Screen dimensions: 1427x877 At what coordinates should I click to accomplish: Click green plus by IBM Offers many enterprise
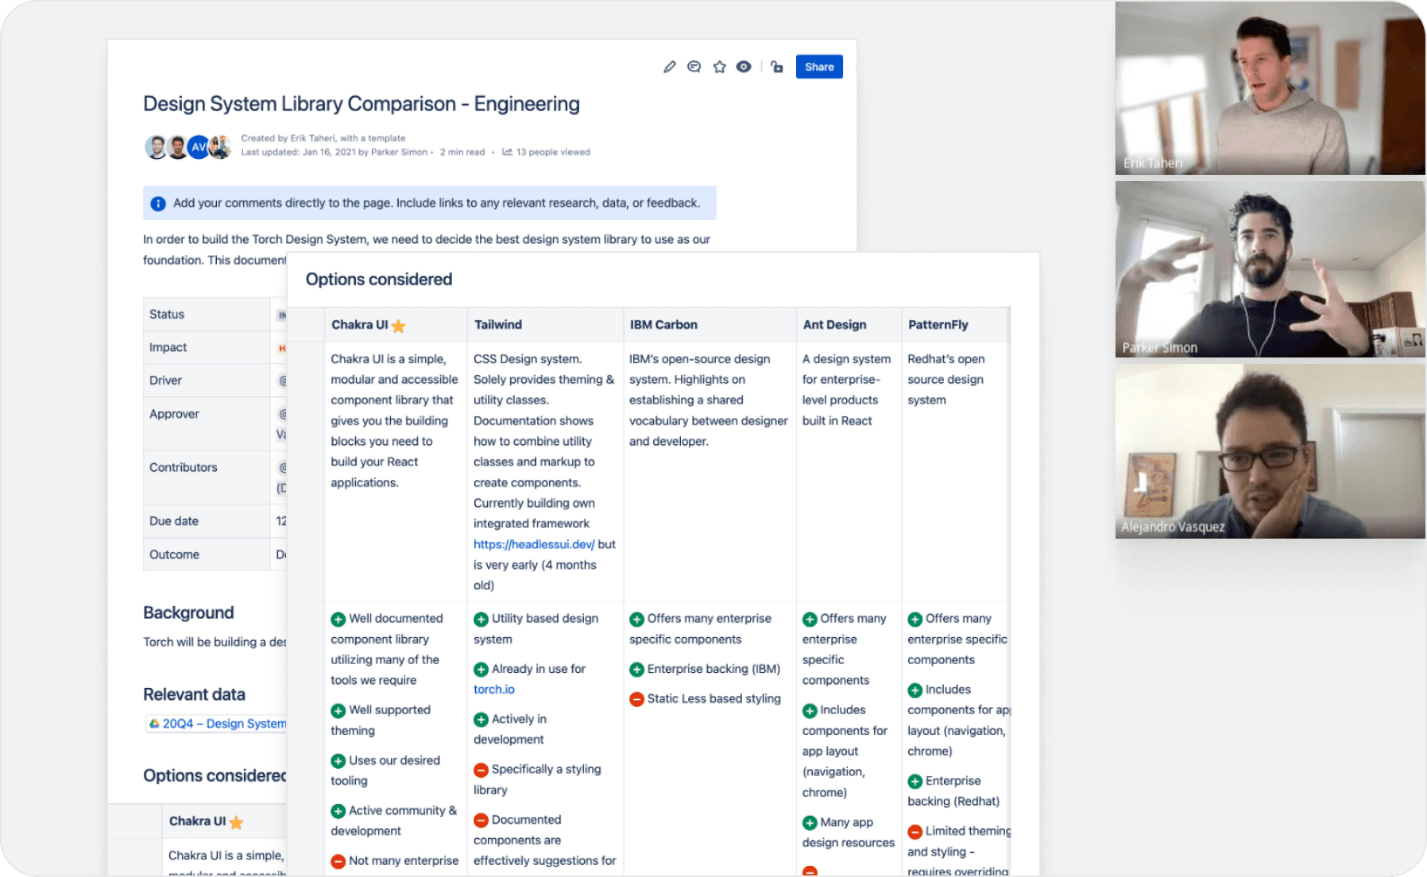point(636,619)
